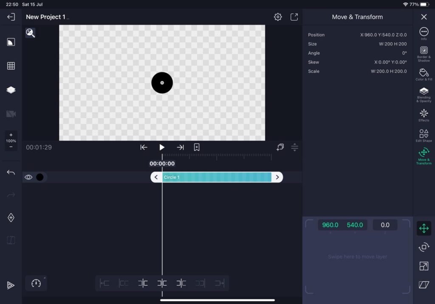
Task: Open Border & Shadow options
Action: point(424,54)
